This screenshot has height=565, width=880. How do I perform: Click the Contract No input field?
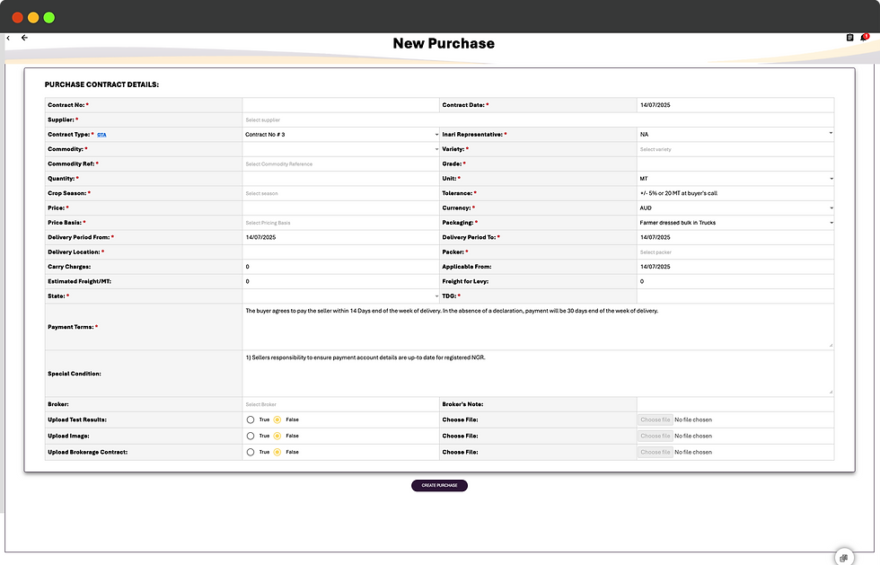(x=340, y=105)
